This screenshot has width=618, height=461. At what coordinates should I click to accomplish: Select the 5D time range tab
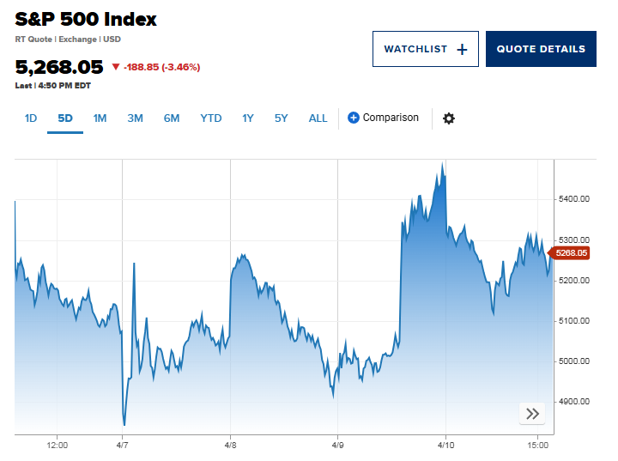click(65, 118)
